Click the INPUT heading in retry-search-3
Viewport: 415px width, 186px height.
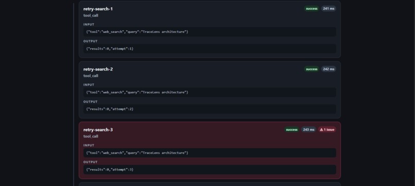point(89,145)
